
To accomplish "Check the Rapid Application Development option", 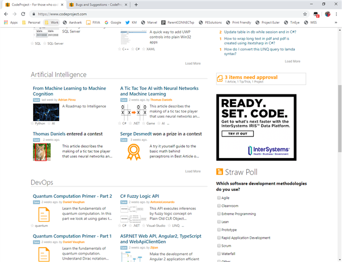I will pos(219,238).
